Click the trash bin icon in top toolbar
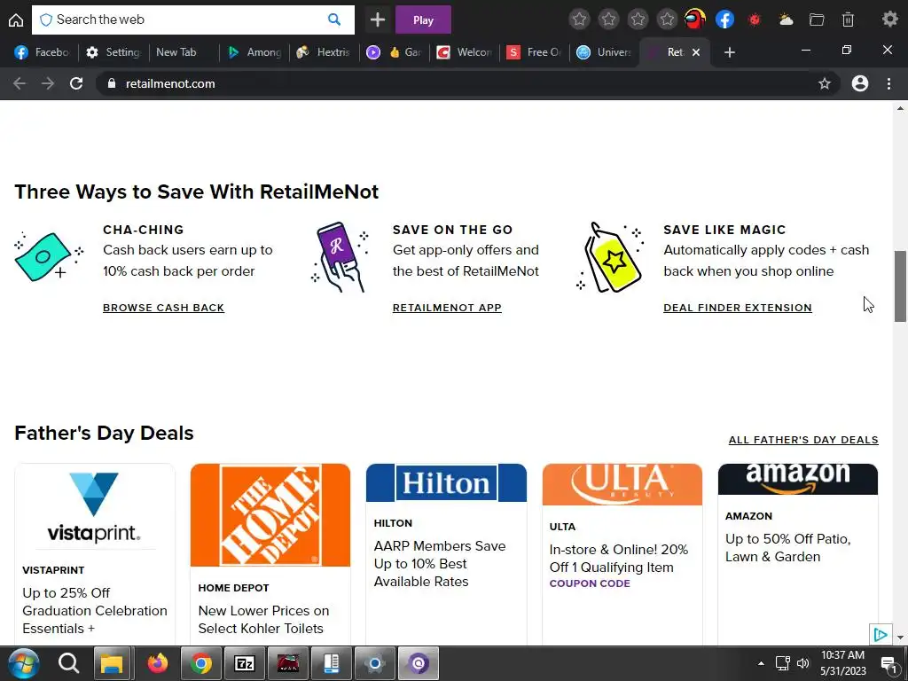 point(848,20)
